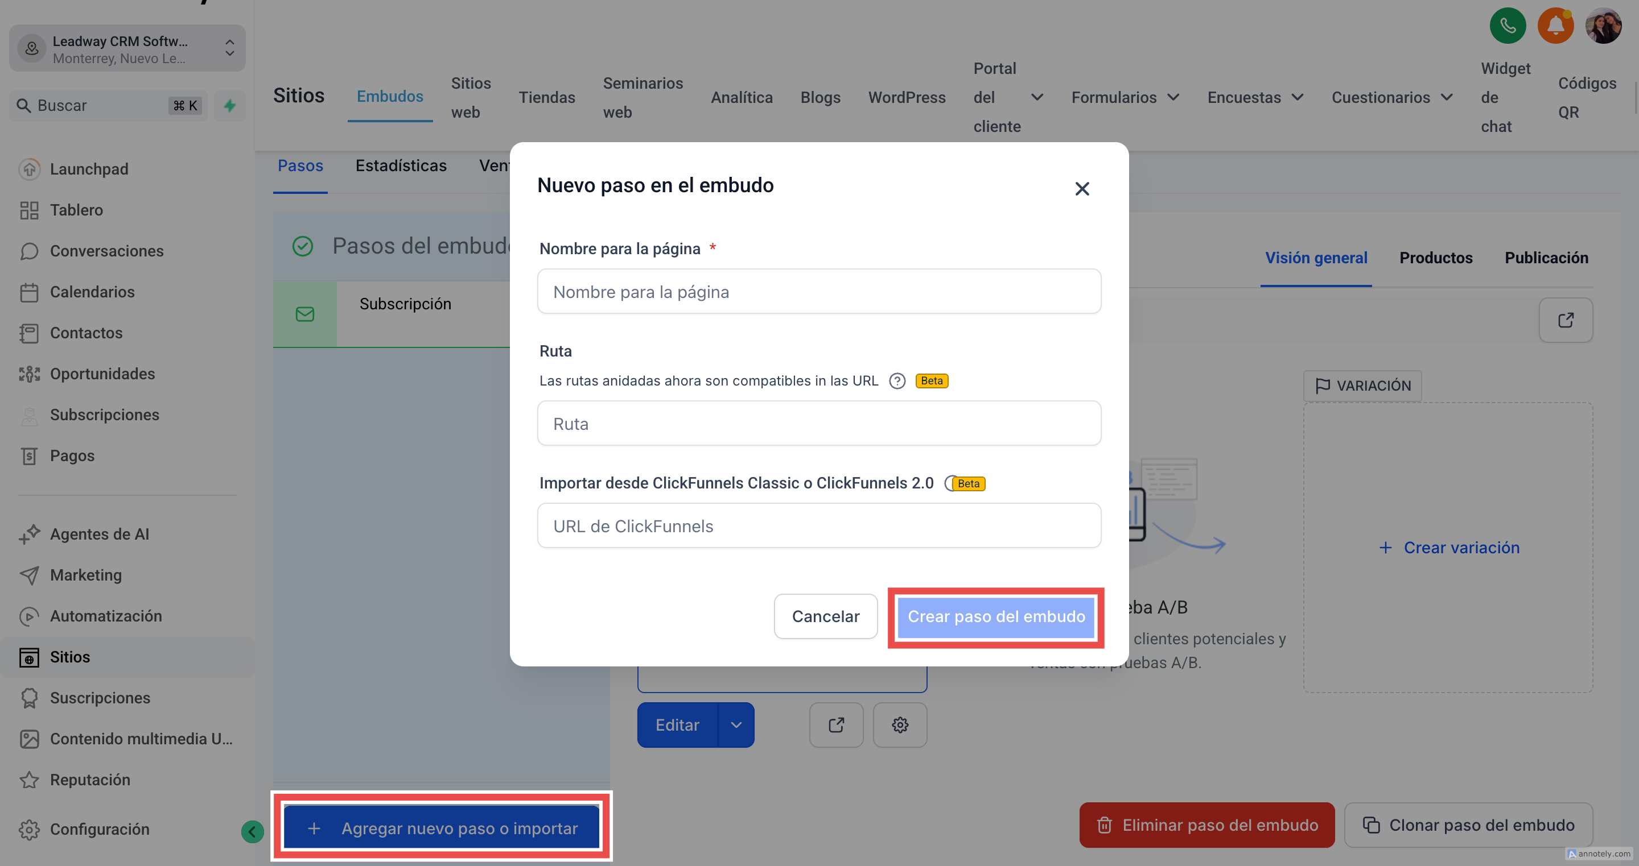Image resolution: width=1639 pixels, height=866 pixels.
Task: Click the external link icon beside Editar
Action: [836, 725]
